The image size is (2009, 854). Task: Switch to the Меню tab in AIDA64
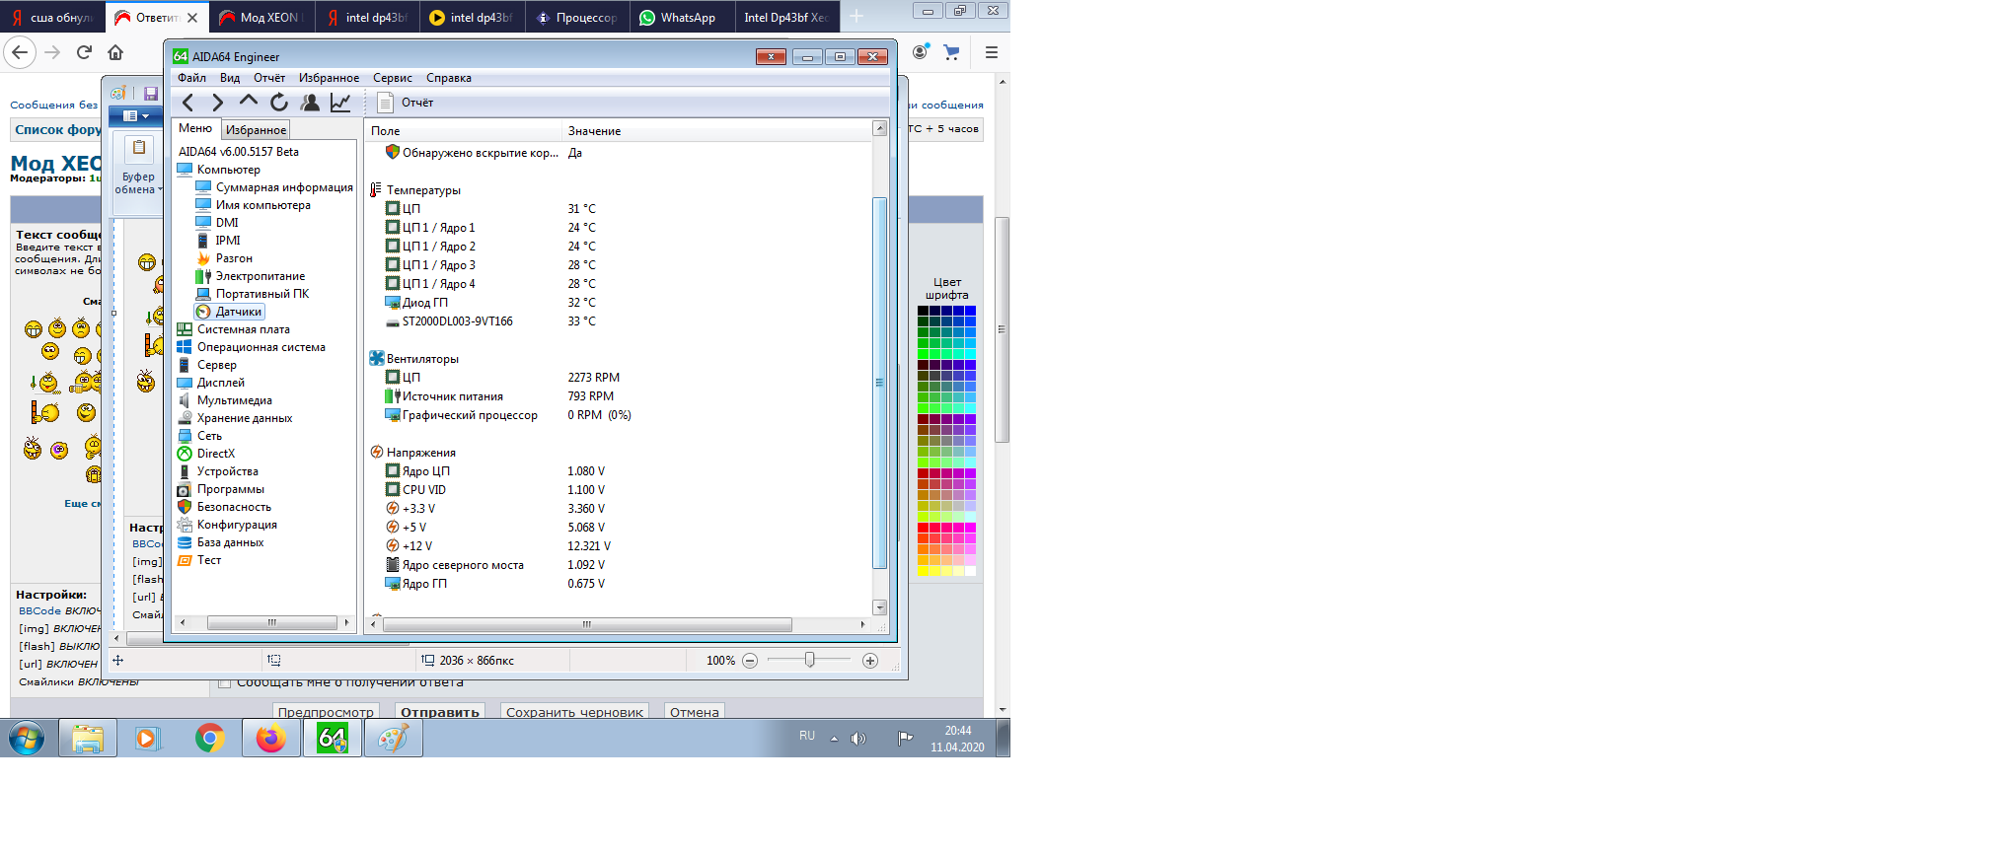coord(195,128)
